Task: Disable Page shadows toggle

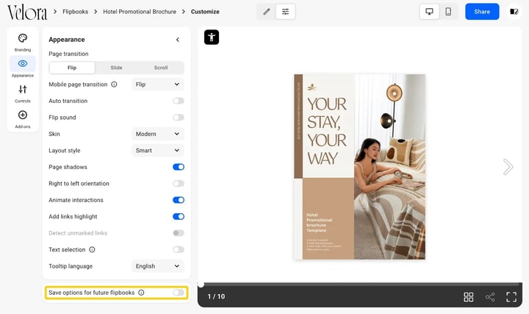Action: coord(179,167)
